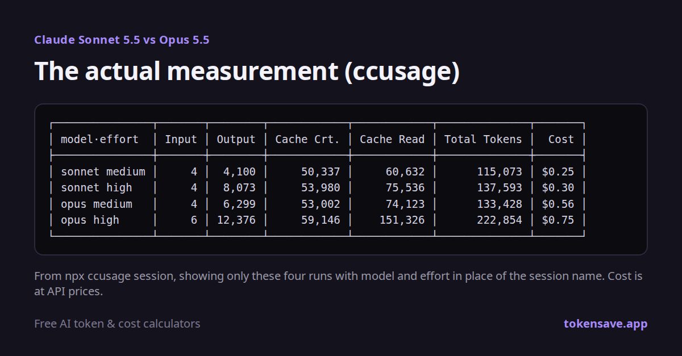Click total tokens value 222,854
The height and width of the screenshot is (356, 682).
[x=499, y=220]
